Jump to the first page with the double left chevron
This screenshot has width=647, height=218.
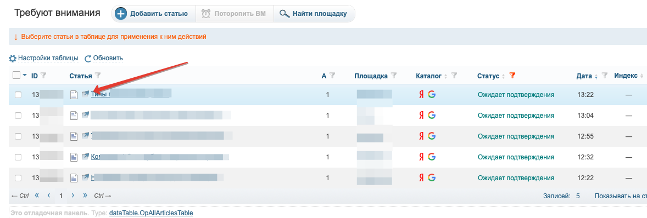[x=37, y=196]
